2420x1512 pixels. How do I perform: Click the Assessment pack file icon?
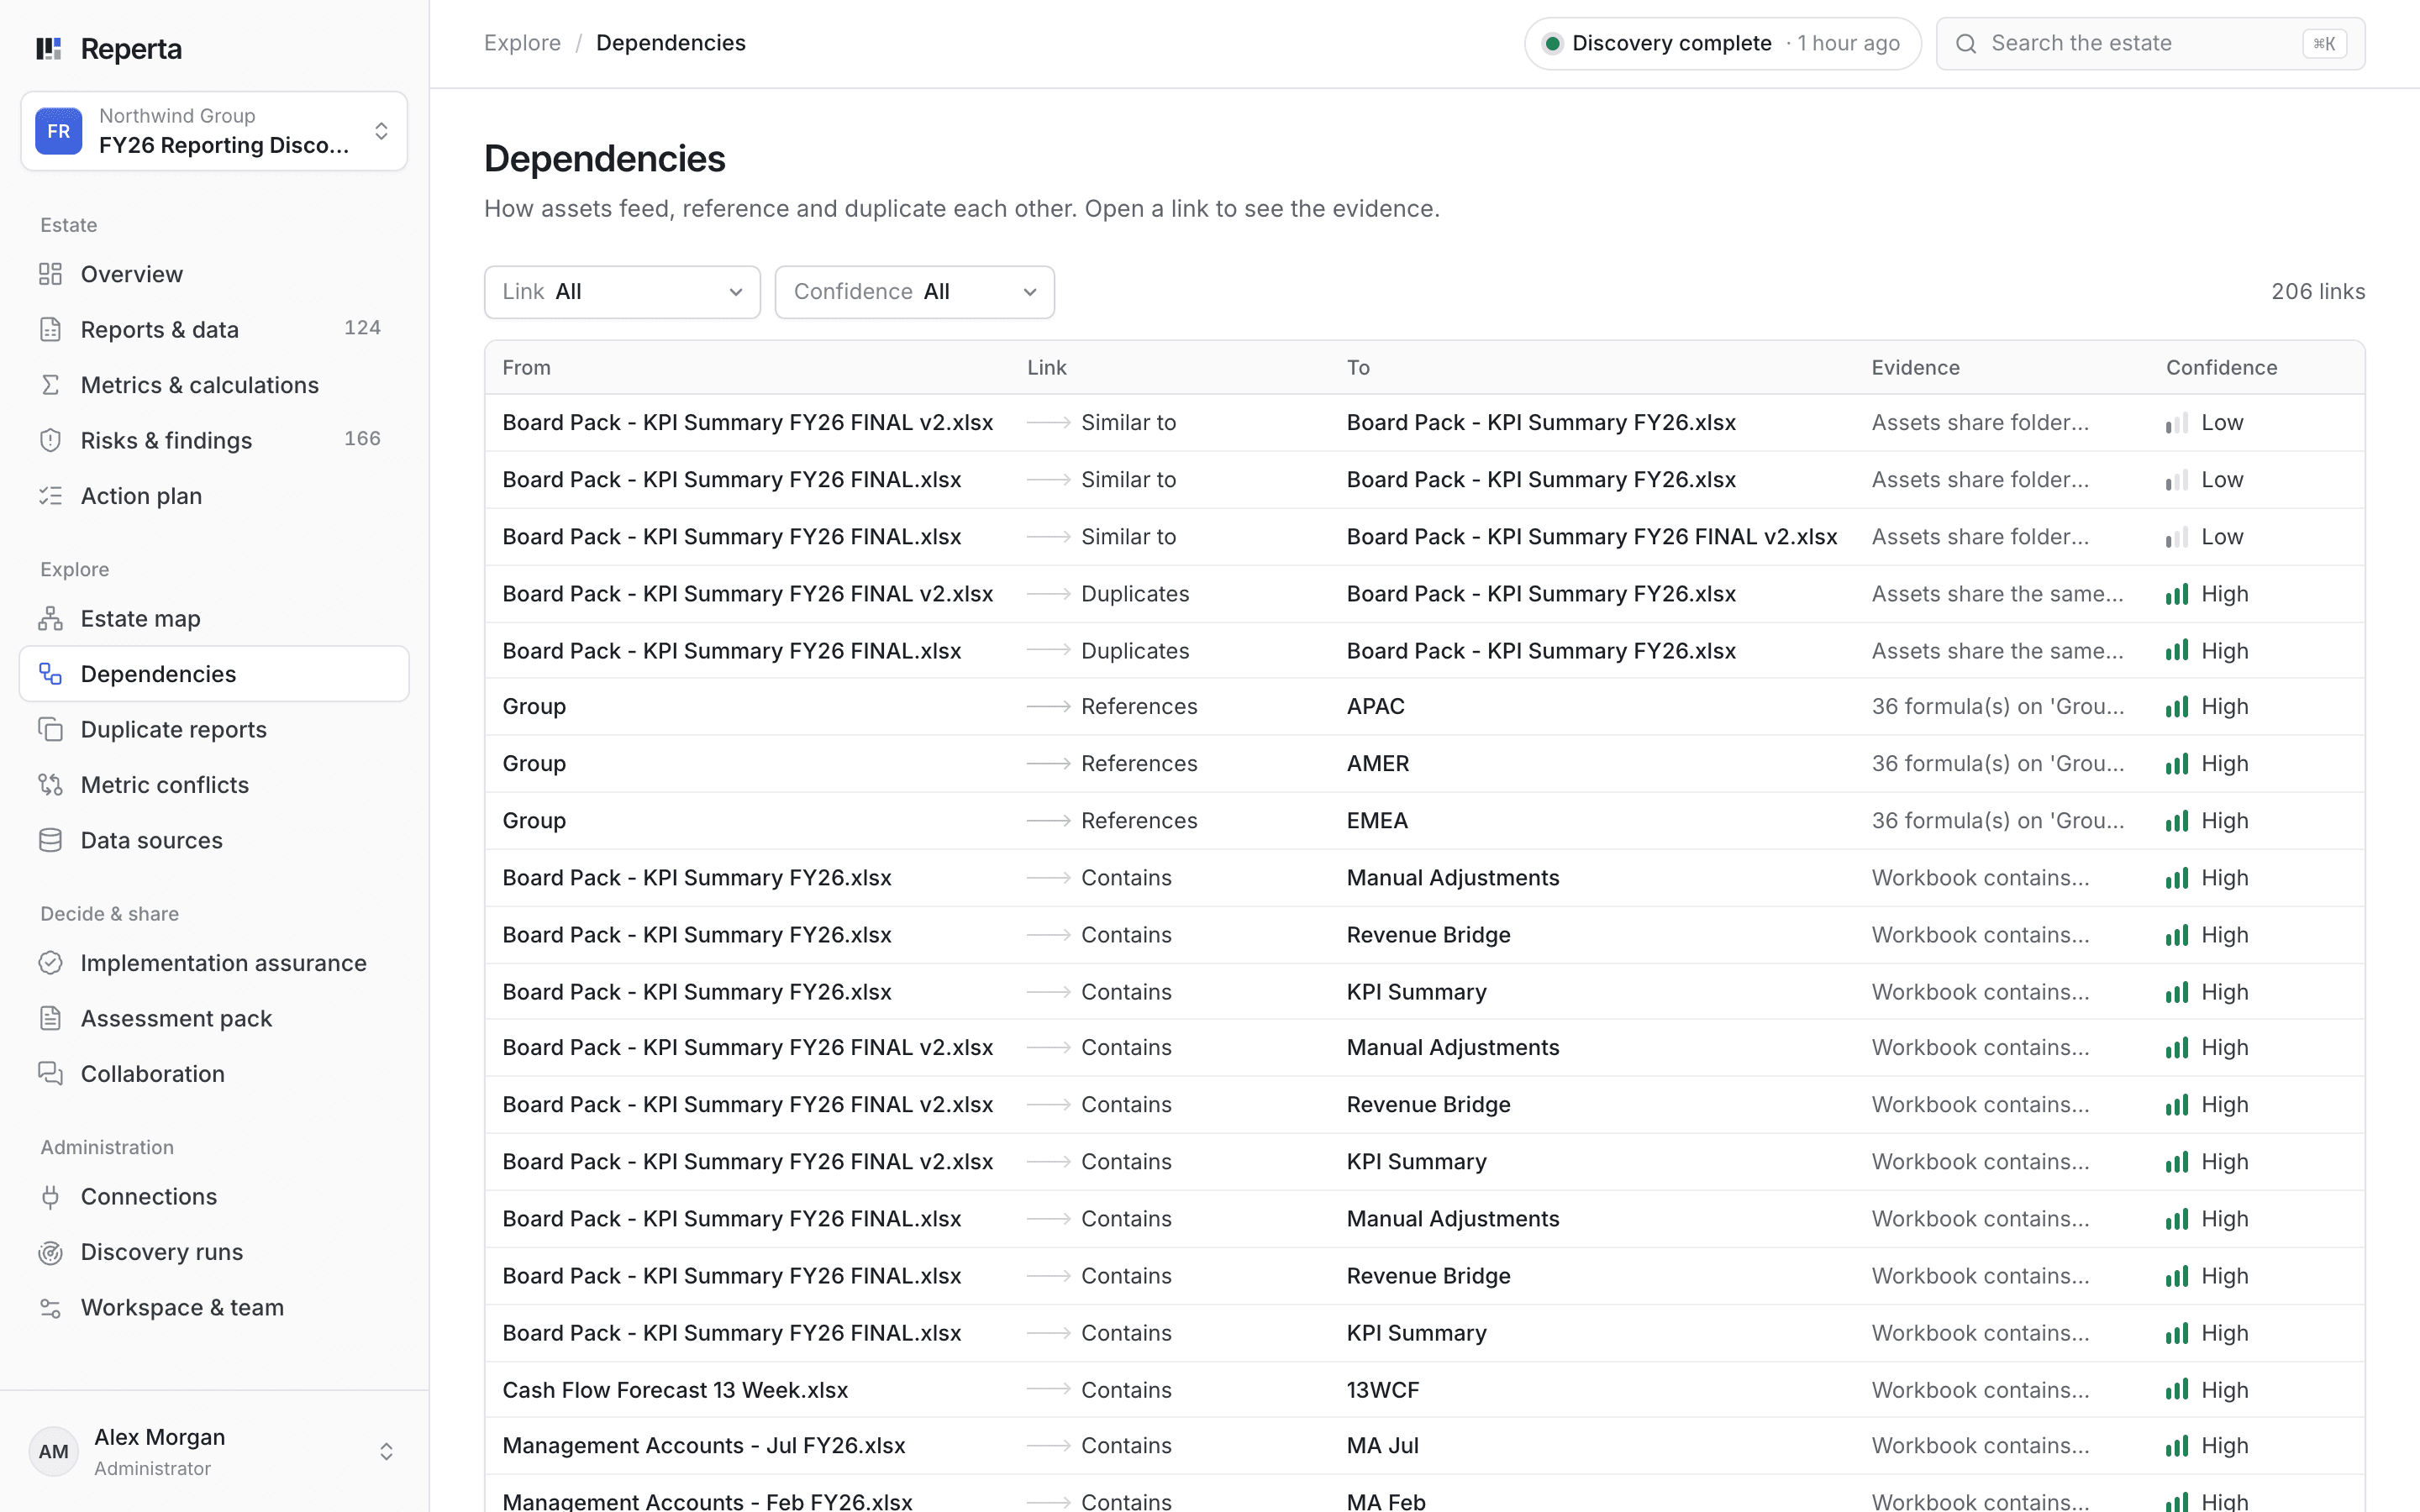point(50,1018)
